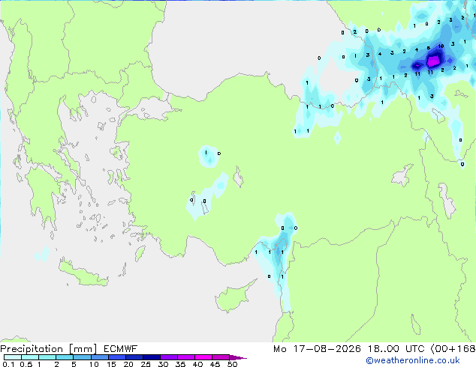Click the 'ECMWF' model label
This screenshot has height=367, width=476.
(121, 349)
